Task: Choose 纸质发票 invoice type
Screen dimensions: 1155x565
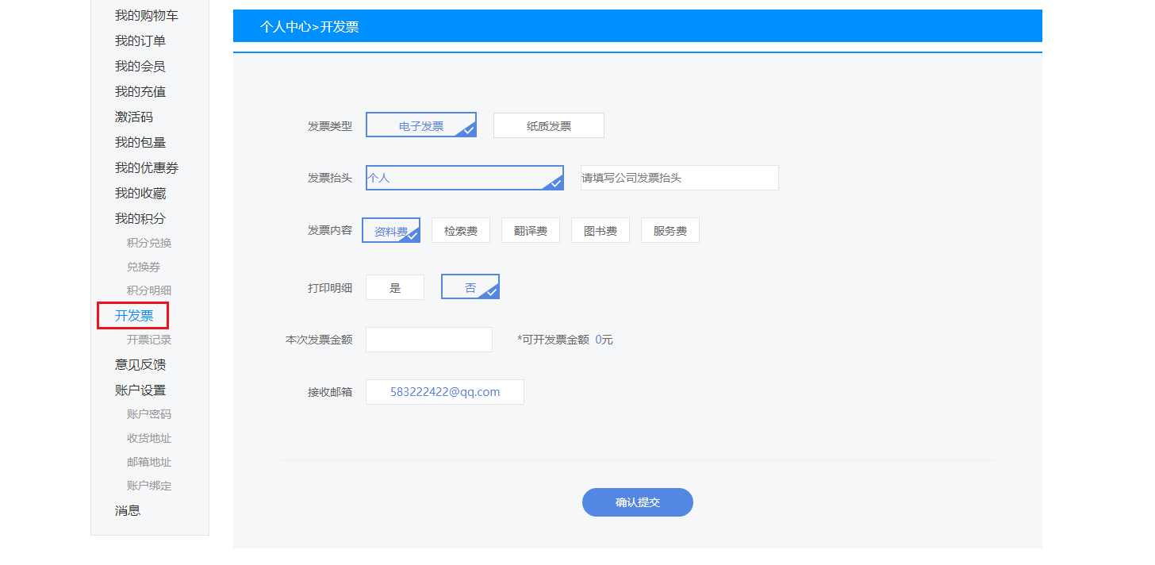Action: [x=549, y=125]
